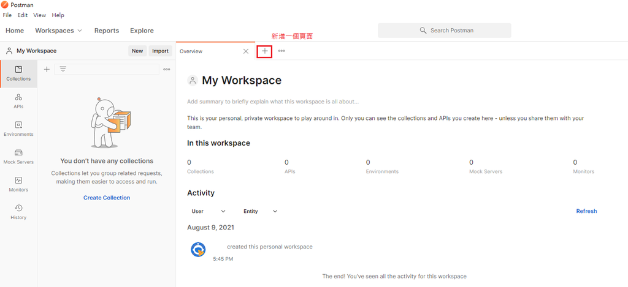Click the My Workspace person icon in sidebar header
The height and width of the screenshot is (287, 628).
coord(9,51)
